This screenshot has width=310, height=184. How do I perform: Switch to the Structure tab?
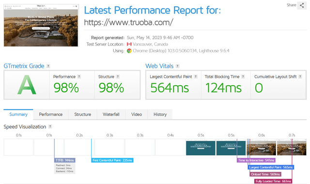pyautogui.click(x=83, y=114)
